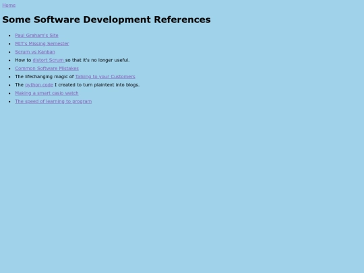Open The speed of learning to program

53,101
